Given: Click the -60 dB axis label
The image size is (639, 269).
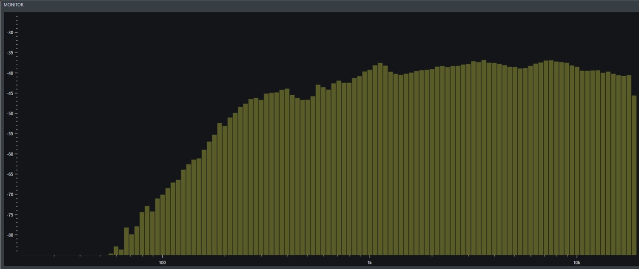Looking at the screenshot, I should tap(10, 154).
